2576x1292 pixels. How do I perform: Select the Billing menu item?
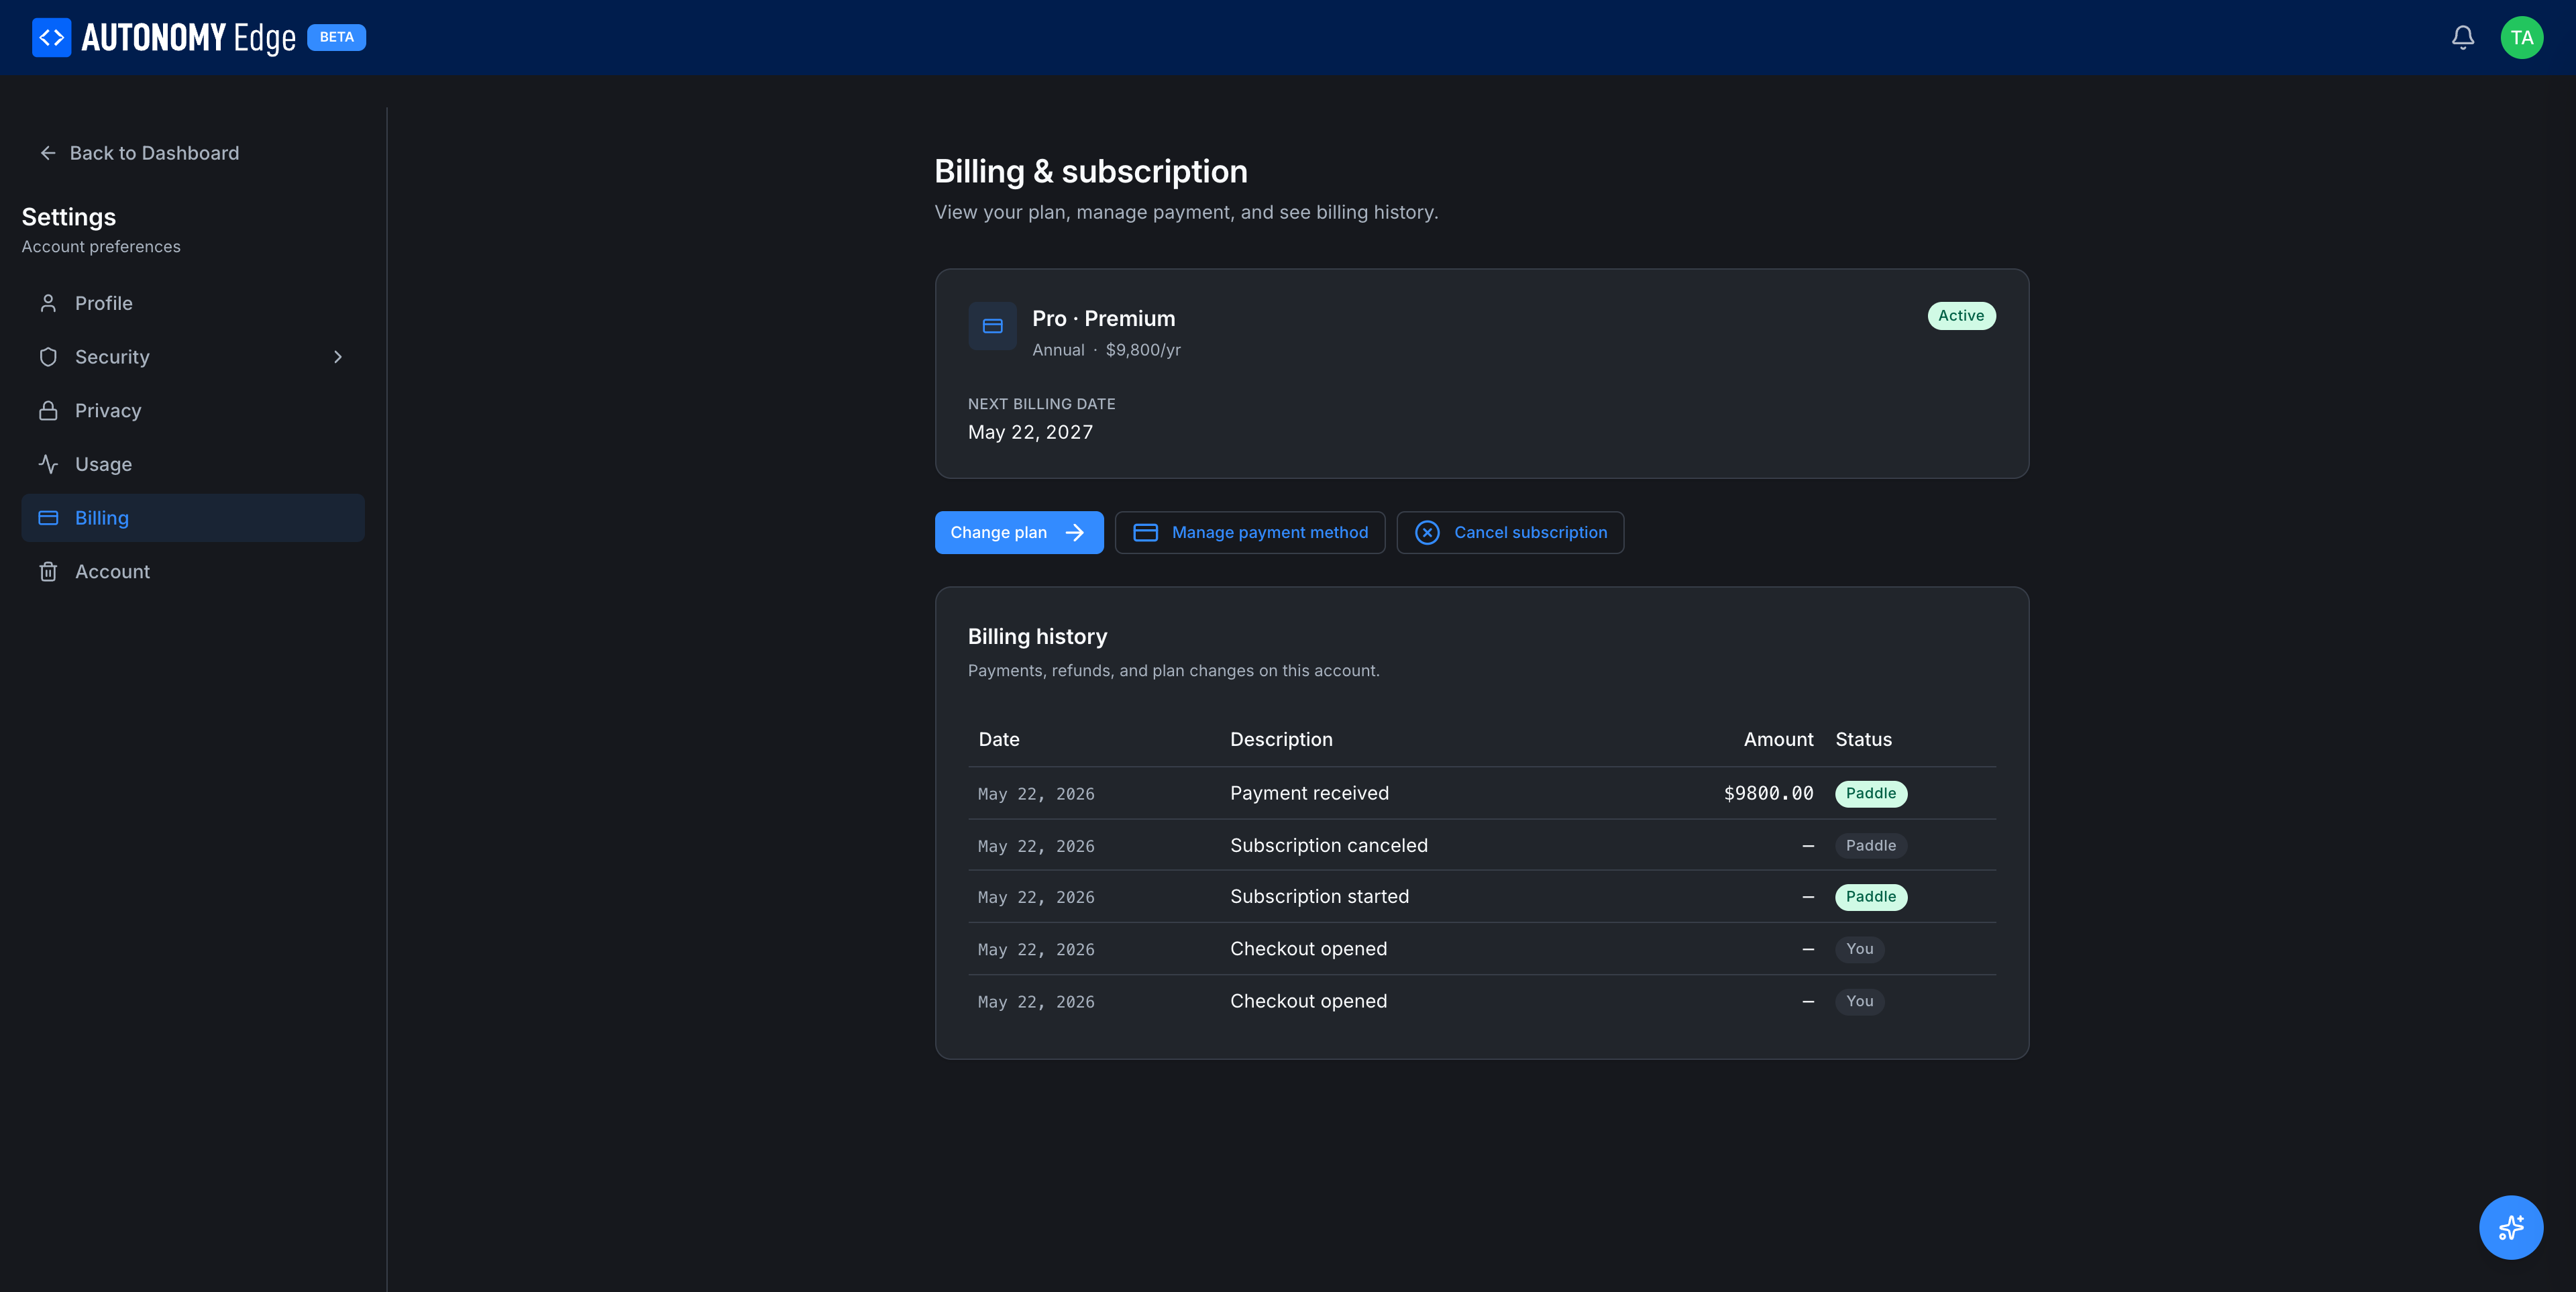[x=193, y=518]
